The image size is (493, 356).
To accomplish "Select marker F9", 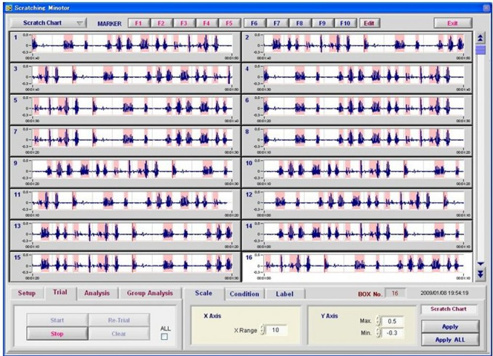I will point(322,23).
